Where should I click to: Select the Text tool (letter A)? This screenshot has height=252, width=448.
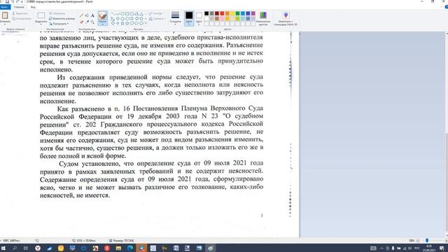(x=92, y=15)
